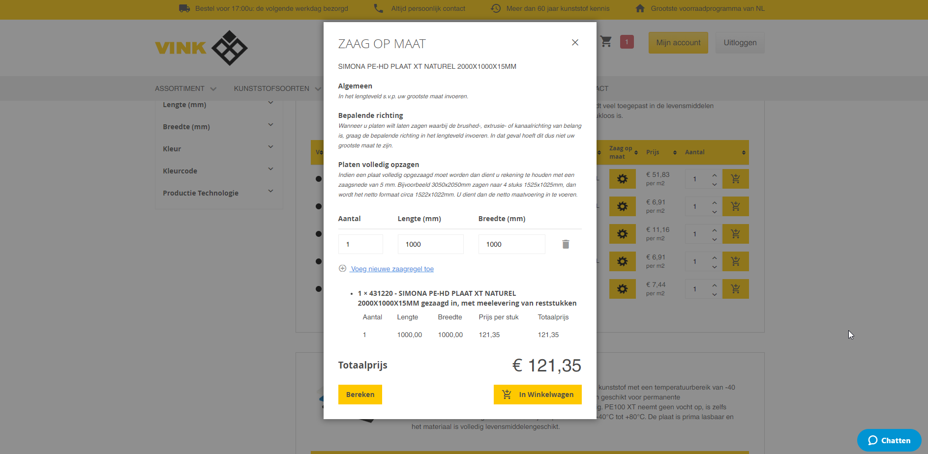Open the Chatten chat widget
The image size is (928, 454).
[889, 440]
